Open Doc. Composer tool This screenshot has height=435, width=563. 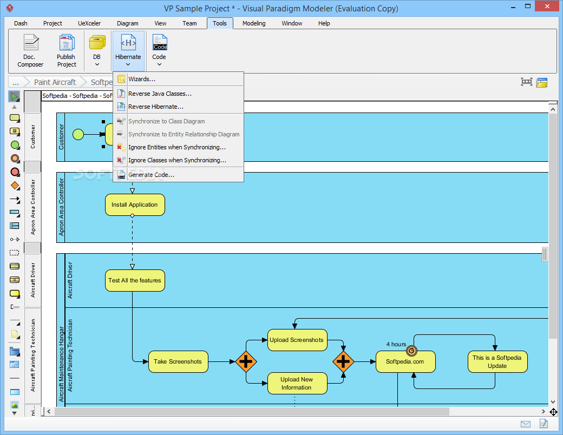point(30,51)
